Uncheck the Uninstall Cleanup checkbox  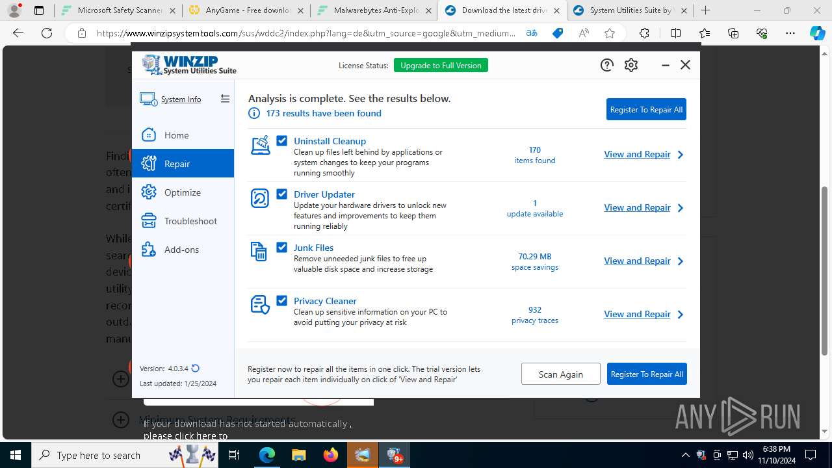point(281,141)
